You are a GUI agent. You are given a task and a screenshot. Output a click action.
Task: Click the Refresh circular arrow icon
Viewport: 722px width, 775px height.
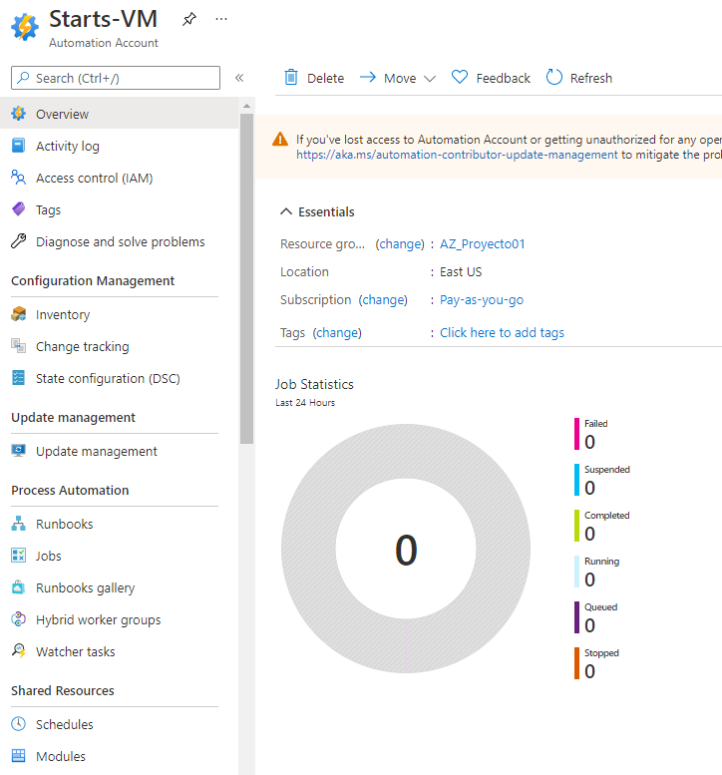pyautogui.click(x=554, y=78)
